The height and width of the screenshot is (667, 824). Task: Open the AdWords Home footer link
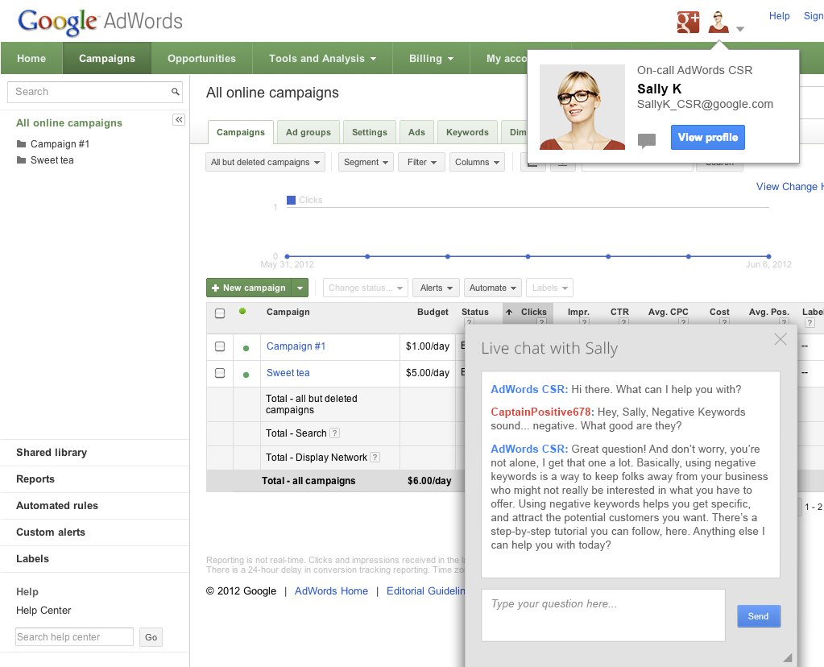point(331,590)
